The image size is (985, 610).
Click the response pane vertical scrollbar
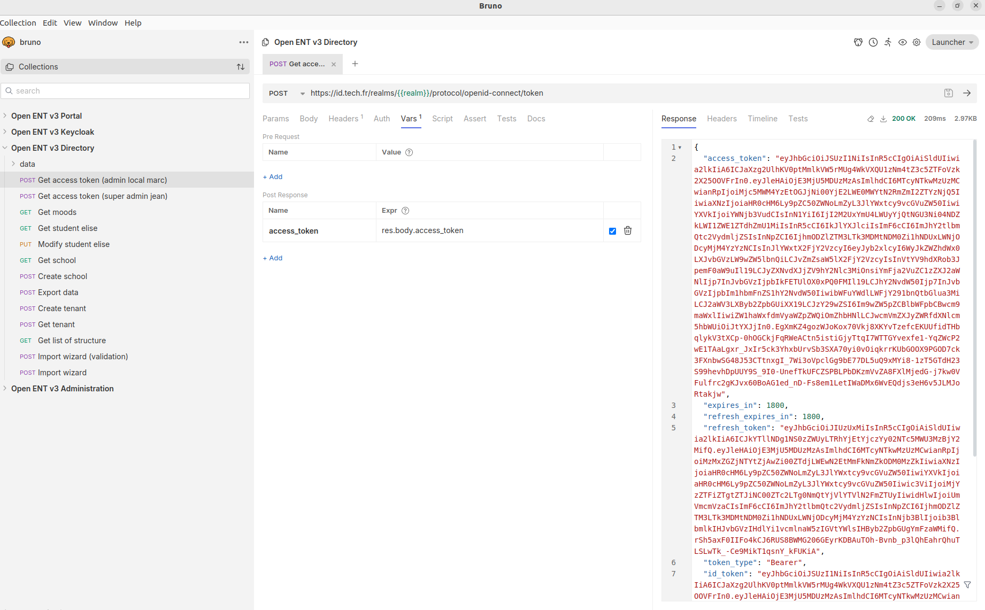[975, 297]
